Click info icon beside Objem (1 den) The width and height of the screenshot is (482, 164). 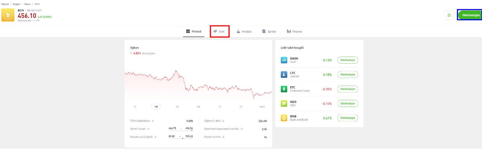(223, 121)
